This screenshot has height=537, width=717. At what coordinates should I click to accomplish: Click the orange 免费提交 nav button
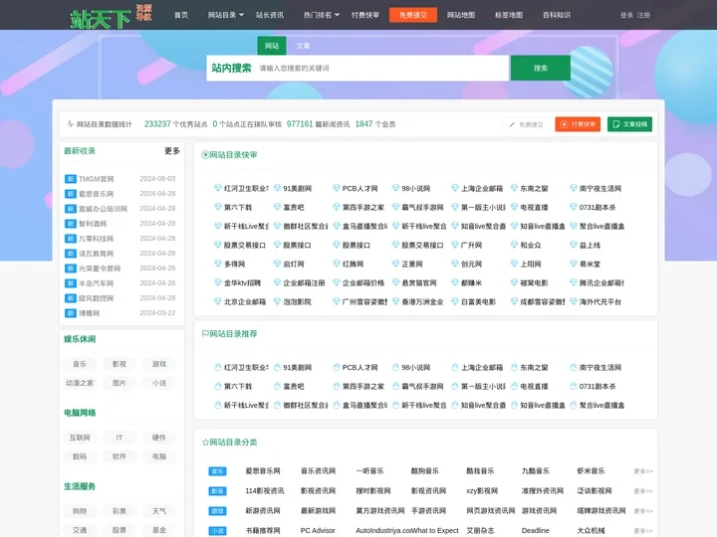click(413, 15)
